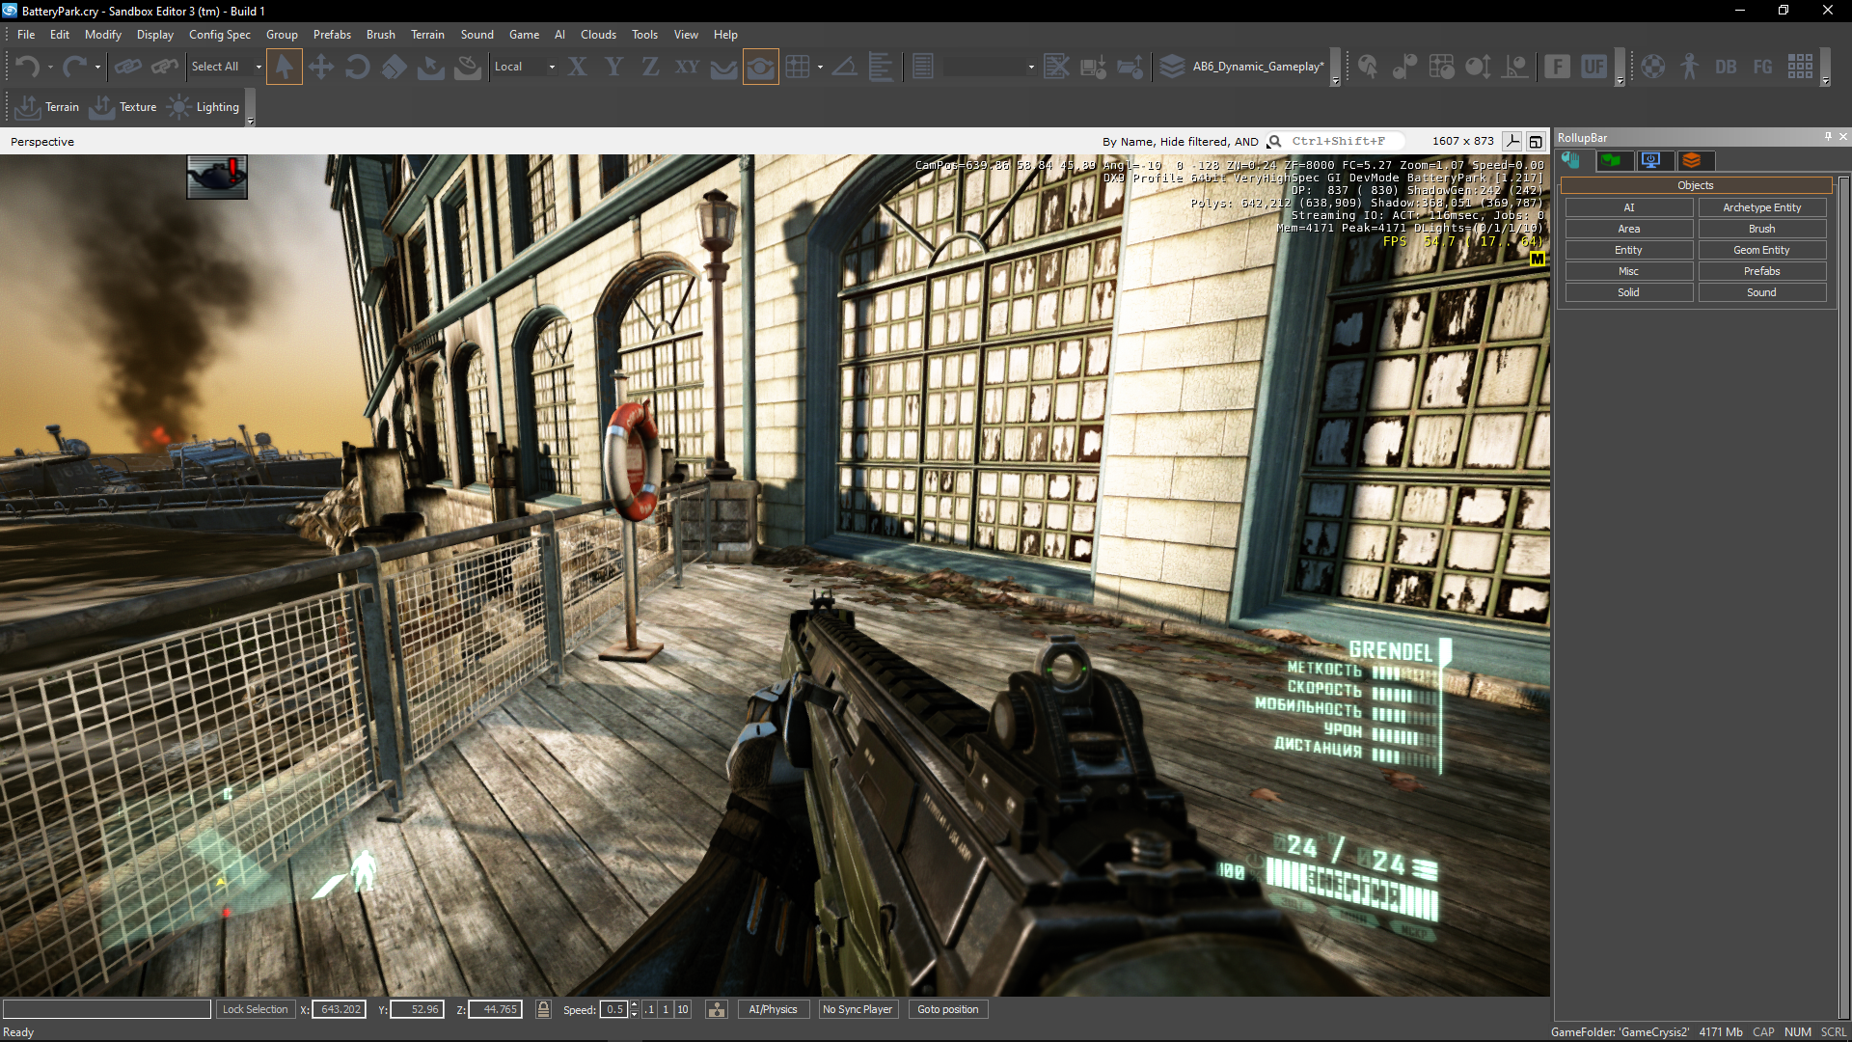Screen dimensions: 1852x1042
Task: Open the Local coordinate system dropdown
Action: [x=552, y=67]
